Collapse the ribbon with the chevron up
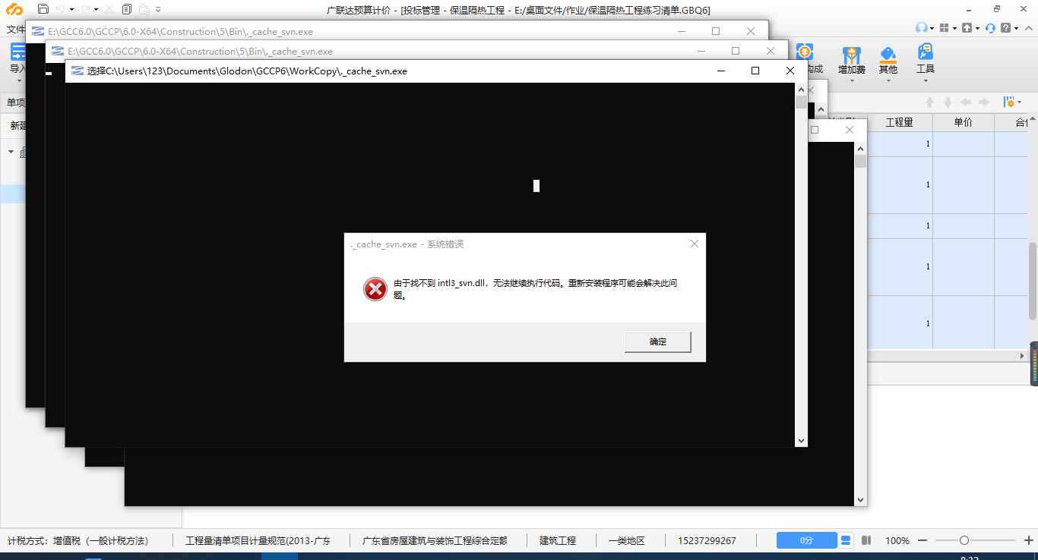This screenshot has height=560, width=1038. tap(1028, 28)
